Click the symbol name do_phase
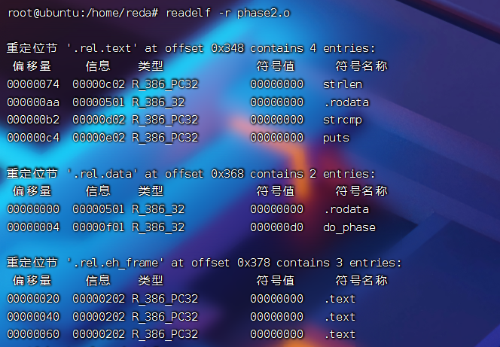 349,228
